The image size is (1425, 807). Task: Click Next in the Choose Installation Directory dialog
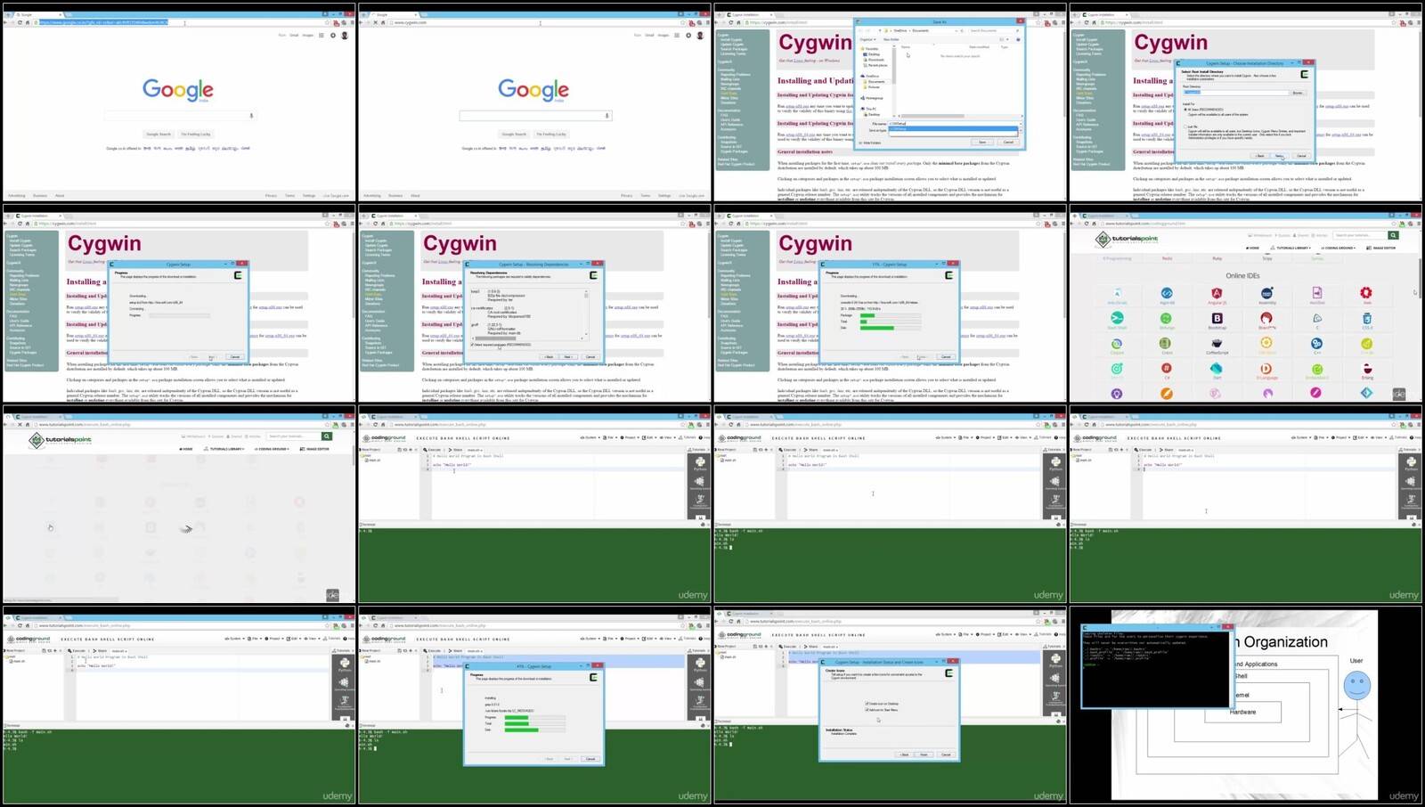(1279, 156)
